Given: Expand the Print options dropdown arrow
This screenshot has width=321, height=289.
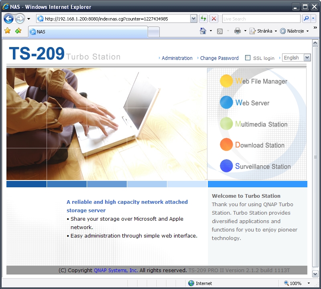Looking at the screenshot, I should tap(245, 31).
